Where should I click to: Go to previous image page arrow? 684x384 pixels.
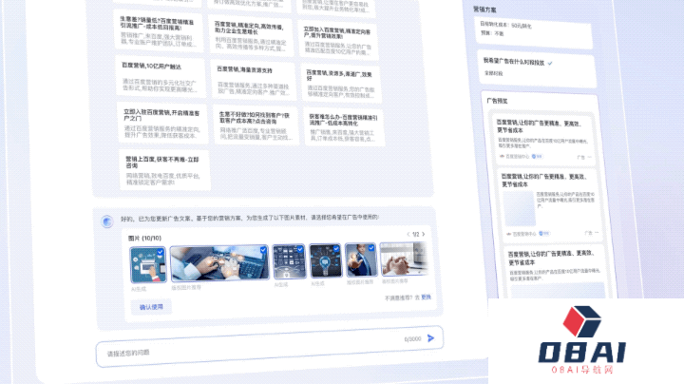coord(408,235)
